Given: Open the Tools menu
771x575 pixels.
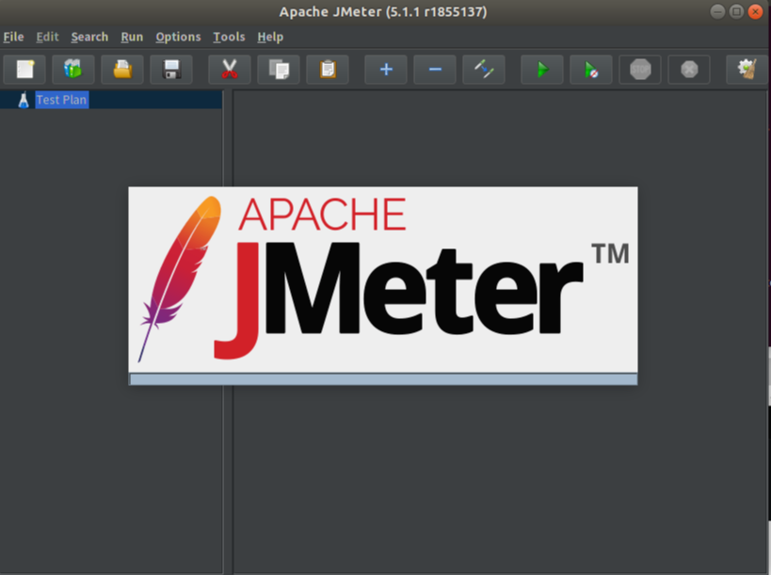Looking at the screenshot, I should [x=229, y=37].
